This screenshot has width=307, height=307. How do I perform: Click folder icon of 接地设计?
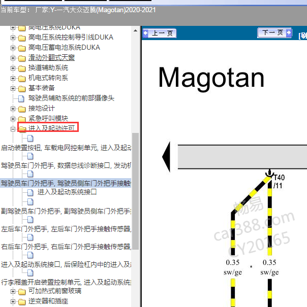tap(22, 109)
